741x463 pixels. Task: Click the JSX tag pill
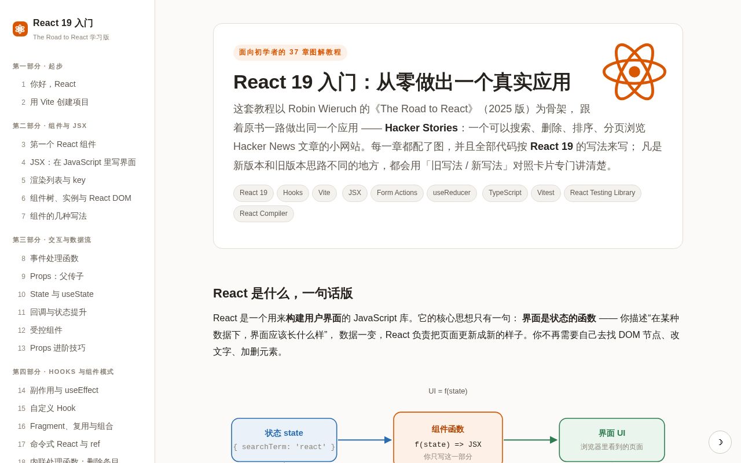355,193
